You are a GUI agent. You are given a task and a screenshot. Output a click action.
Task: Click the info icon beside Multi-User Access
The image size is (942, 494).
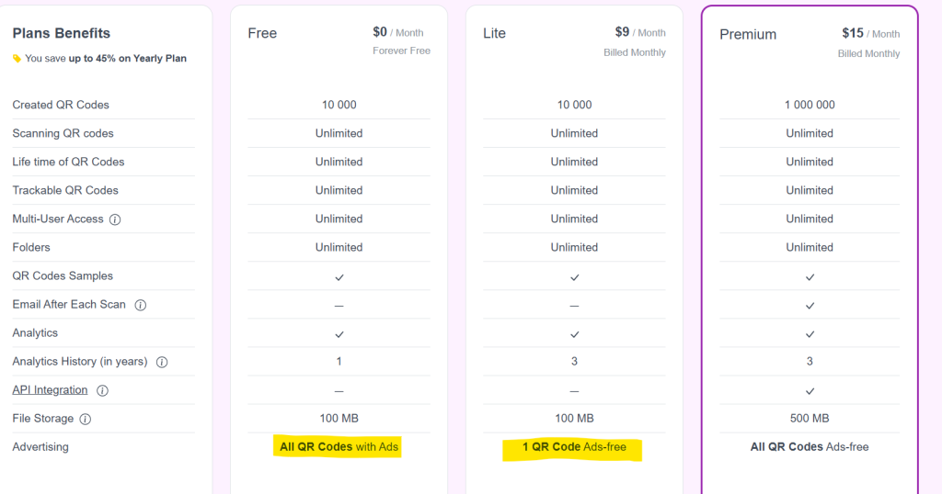[115, 219]
